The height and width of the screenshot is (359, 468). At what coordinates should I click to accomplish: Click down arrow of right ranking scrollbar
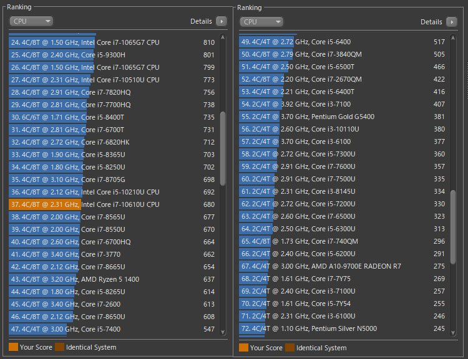[453, 332]
